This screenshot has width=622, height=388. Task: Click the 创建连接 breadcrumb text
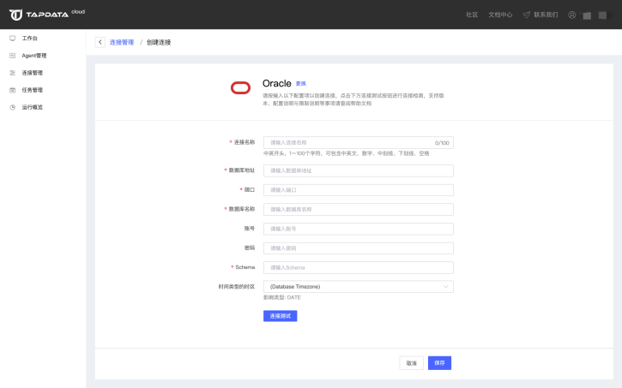point(159,42)
